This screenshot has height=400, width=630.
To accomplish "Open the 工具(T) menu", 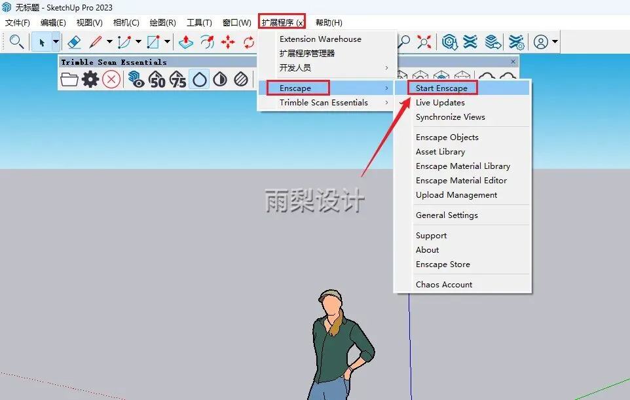I will coord(199,22).
